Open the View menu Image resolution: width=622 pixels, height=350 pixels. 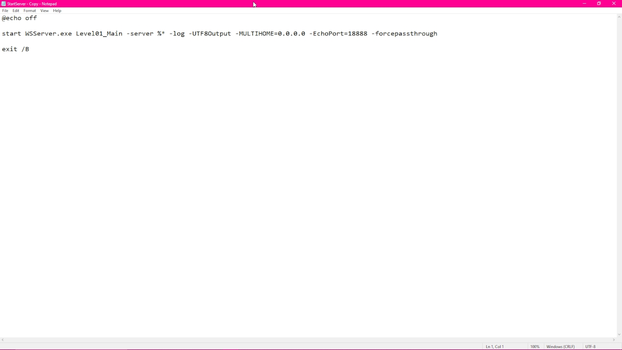point(45,11)
